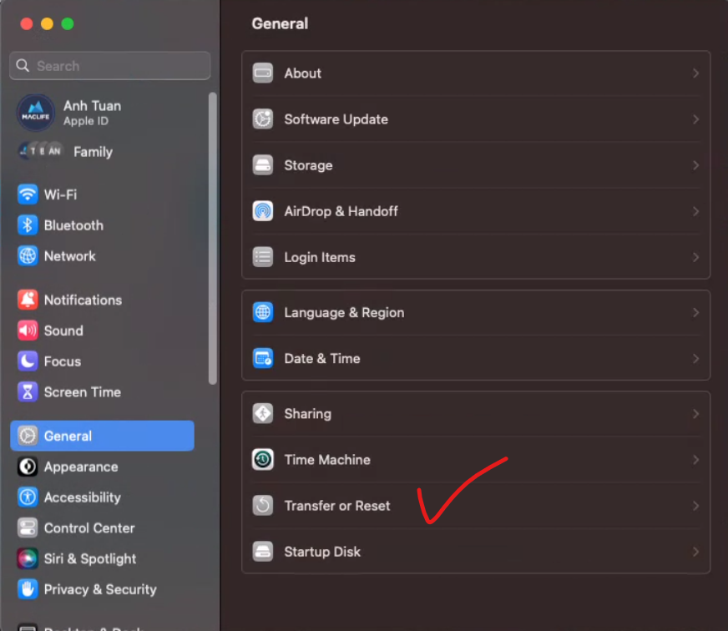Expand the Startup Disk row chevron
Screen dimensions: 728x631
point(695,552)
